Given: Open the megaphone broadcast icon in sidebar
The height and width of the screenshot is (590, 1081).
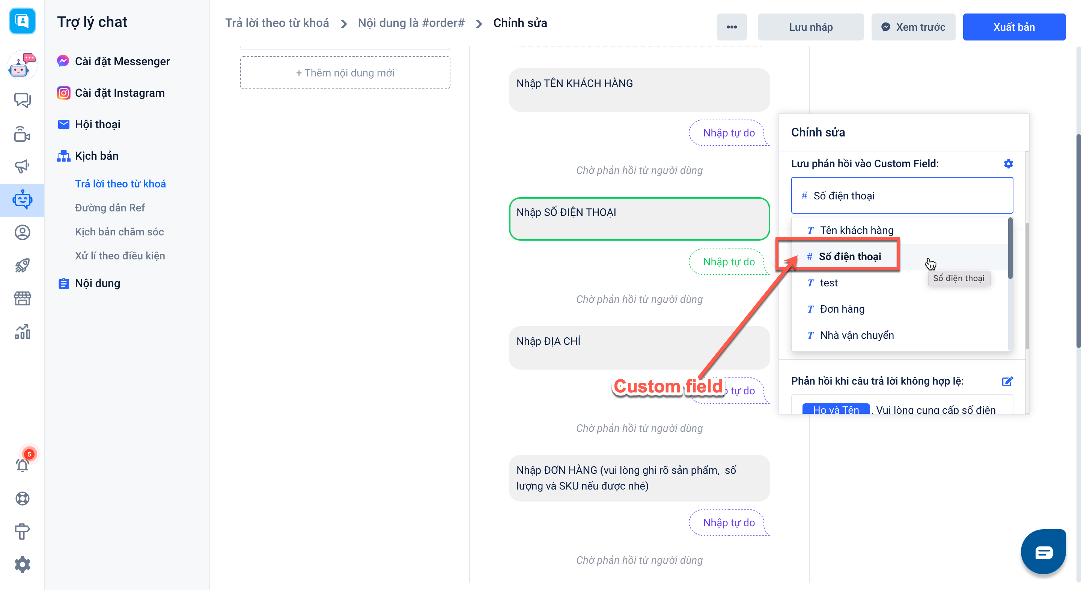Looking at the screenshot, I should point(22,166).
